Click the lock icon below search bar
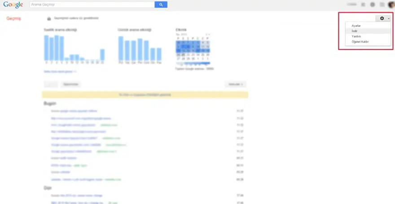 click(49, 19)
